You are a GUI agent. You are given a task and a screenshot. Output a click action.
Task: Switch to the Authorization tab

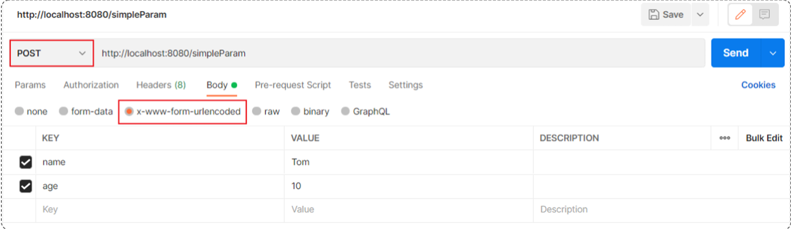tap(91, 85)
